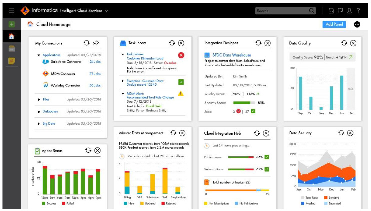Open the Applications link
The image size is (371, 211).
click(51, 55)
